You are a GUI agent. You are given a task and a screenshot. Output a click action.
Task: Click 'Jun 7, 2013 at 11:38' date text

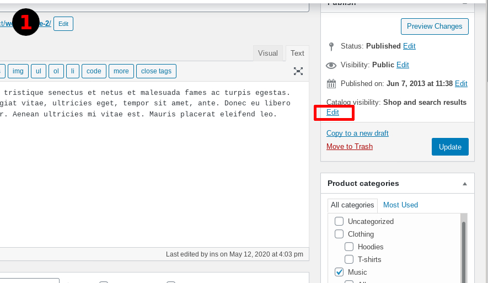pos(420,83)
